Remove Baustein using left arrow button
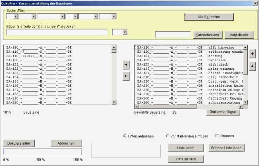This screenshot has height=166, width=259. [126, 76]
